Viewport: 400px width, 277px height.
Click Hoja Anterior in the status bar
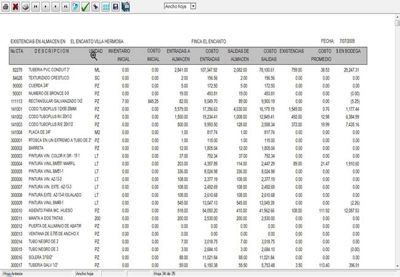(x=13, y=274)
